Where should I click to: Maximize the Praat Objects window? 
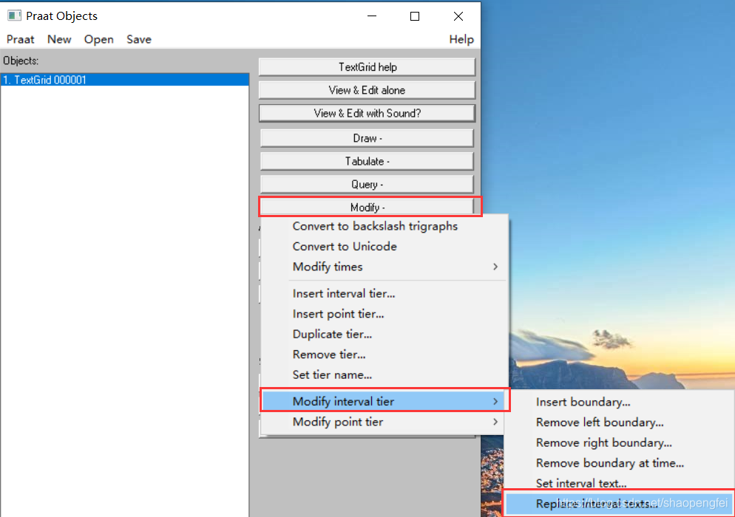click(x=414, y=16)
